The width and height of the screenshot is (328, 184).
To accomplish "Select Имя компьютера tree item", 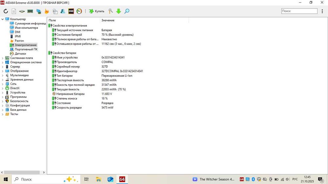I will [x=26, y=28].
